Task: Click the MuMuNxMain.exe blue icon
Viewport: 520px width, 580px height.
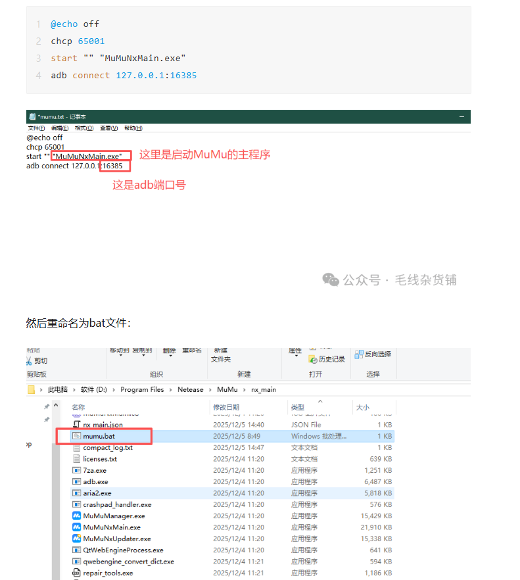Action: tap(76, 527)
